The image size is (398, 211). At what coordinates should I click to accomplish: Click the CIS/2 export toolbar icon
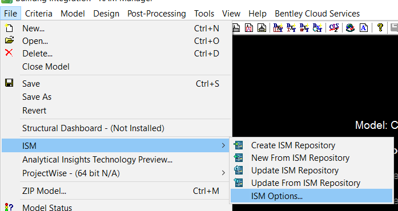click(334, 27)
